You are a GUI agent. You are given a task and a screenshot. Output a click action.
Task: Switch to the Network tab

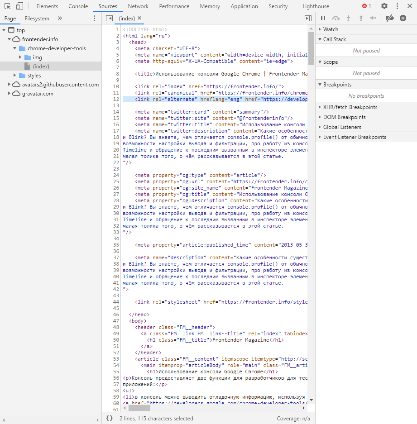[x=138, y=6]
